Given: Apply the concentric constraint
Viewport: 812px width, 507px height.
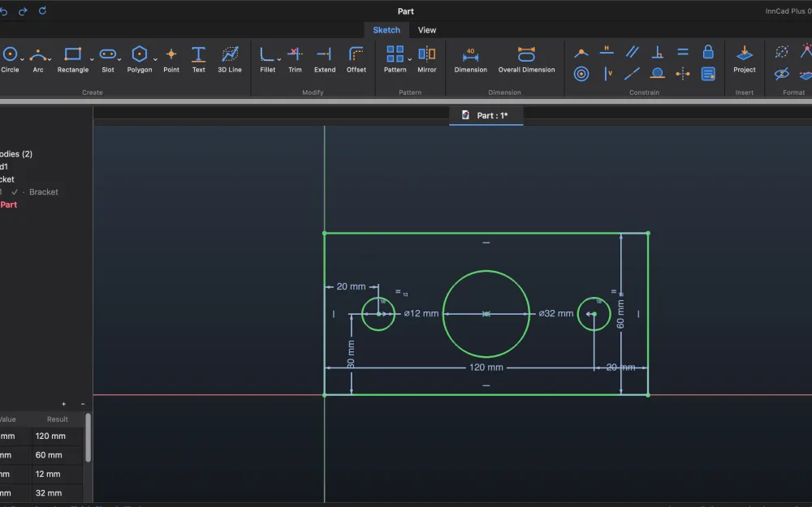Looking at the screenshot, I should click(581, 74).
